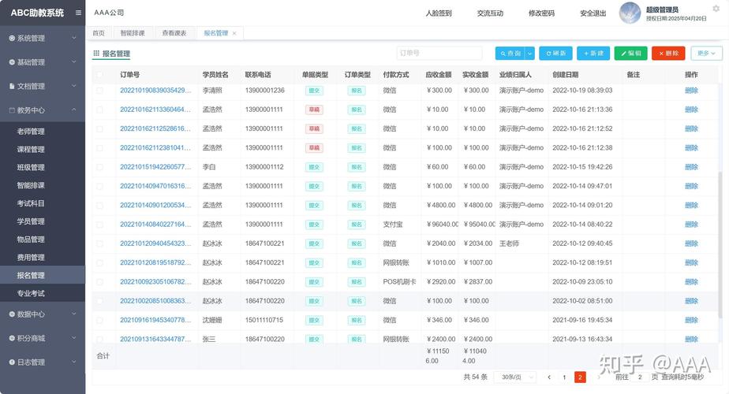Check the row for order 202210190839035429
The width and height of the screenshot is (729, 394).
(x=99, y=91)
